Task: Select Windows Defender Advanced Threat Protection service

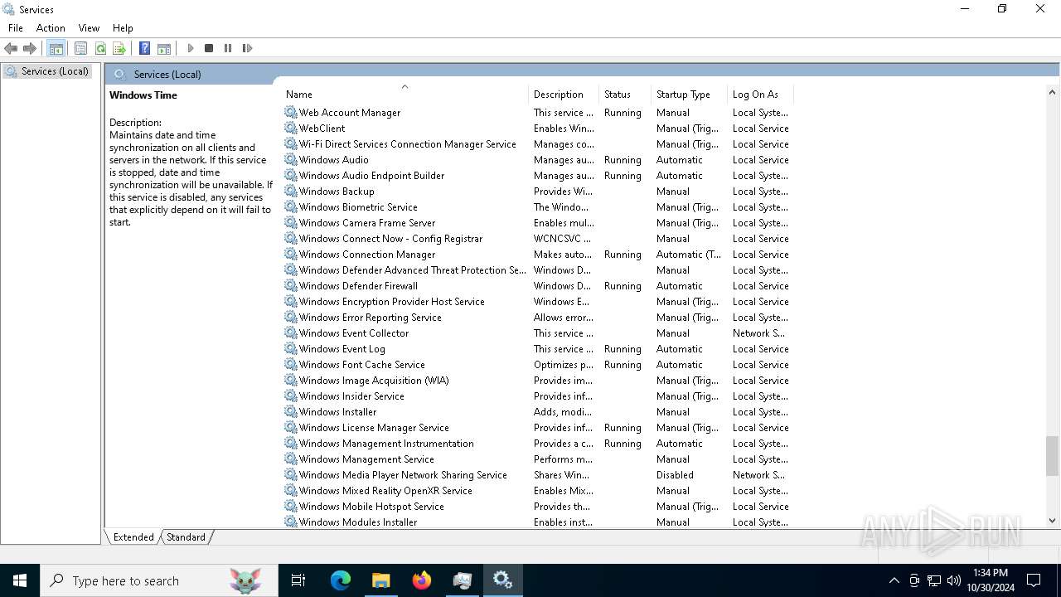Action: 537,269
